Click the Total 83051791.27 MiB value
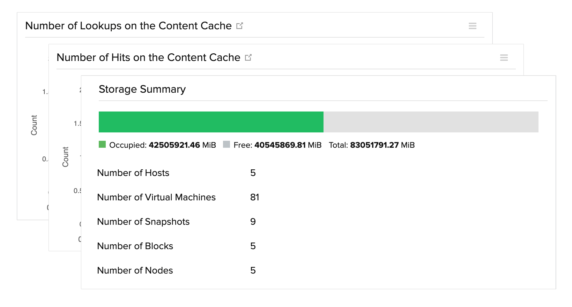Screen dimensions: 572x307 [374, 145]
